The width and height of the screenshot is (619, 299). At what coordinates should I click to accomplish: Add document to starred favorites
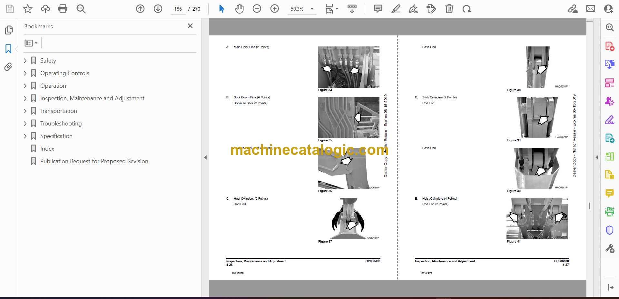pos(28,9)
